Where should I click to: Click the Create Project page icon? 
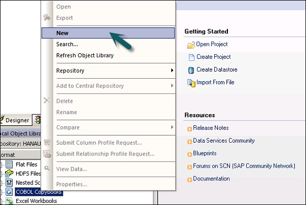point(191,57)
